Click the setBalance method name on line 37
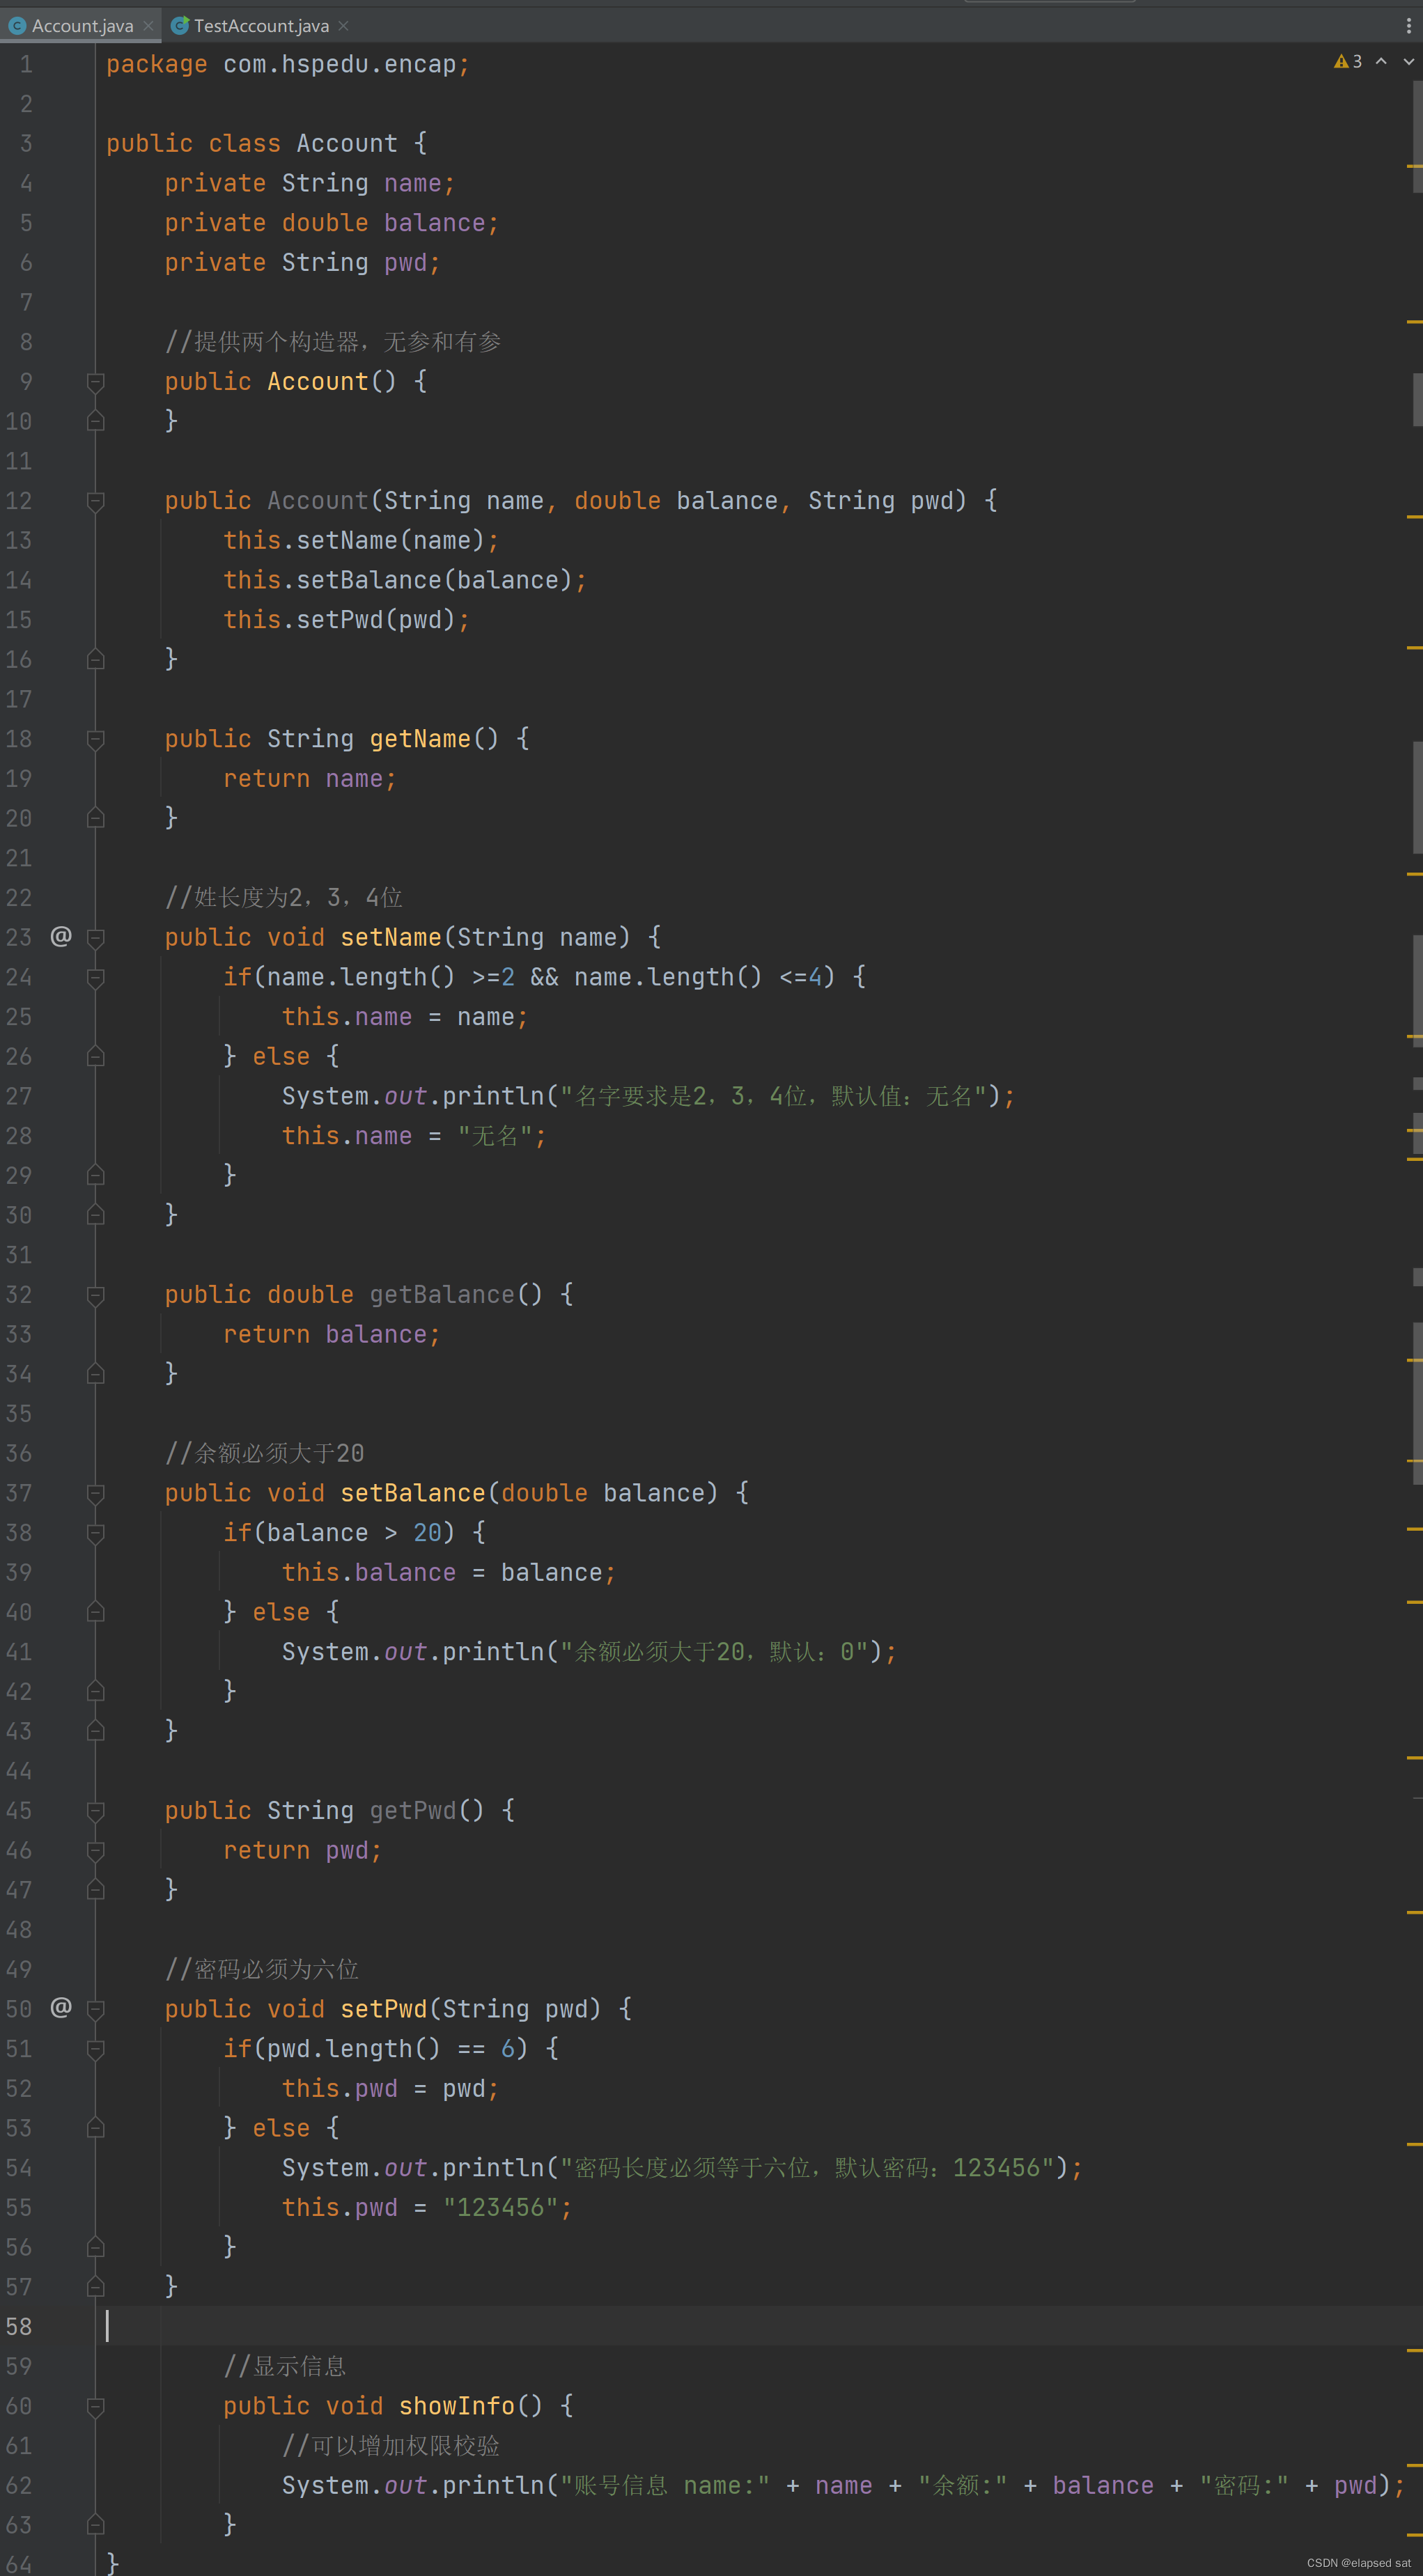 [413, 1493]
